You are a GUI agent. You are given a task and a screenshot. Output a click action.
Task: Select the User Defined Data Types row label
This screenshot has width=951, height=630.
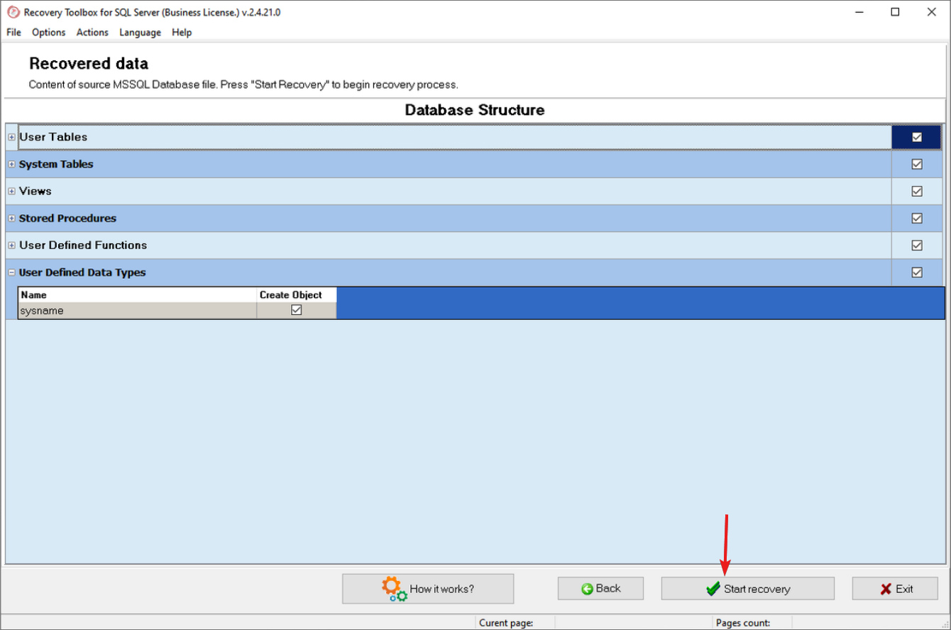click(82, 272)
